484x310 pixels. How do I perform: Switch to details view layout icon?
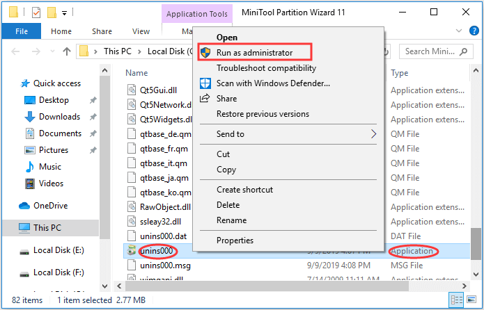[x=457, y=300]
